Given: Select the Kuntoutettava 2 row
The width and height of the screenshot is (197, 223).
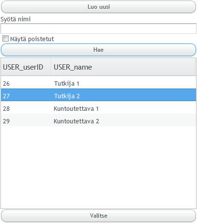Looking at the screenshot, I should coord(98,121).
